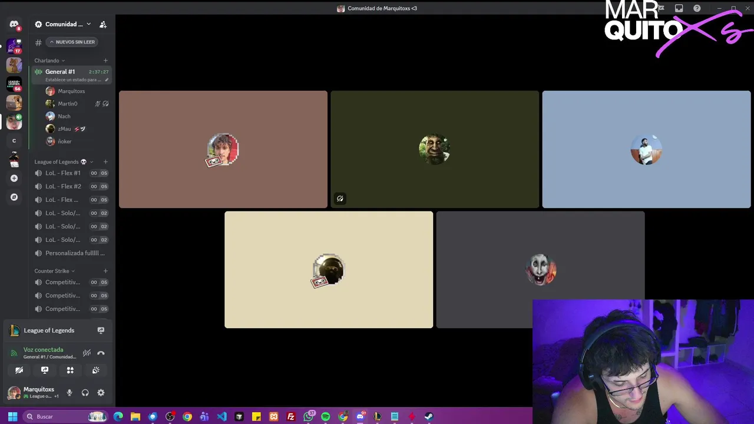Deafen with the headphones icon
Image resolution: width=754 pixels, height=424 pixels.
[x=85, y=393]
